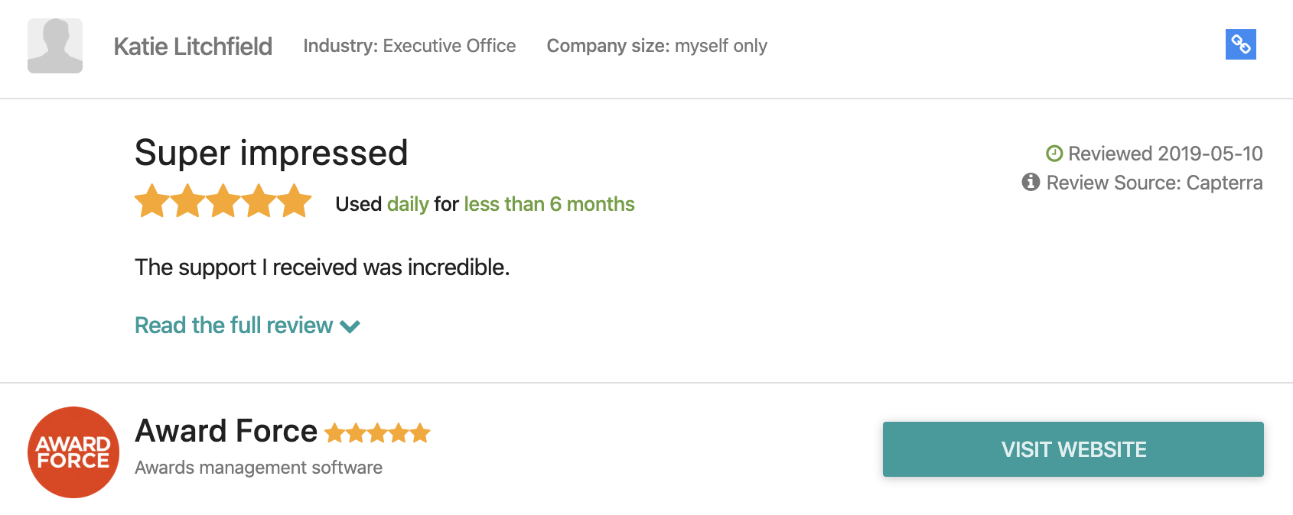This screenshot has width=1293, height=515.
Task: Click the five-star review rating
Action: pyautogui.click(x=223, y=202)
